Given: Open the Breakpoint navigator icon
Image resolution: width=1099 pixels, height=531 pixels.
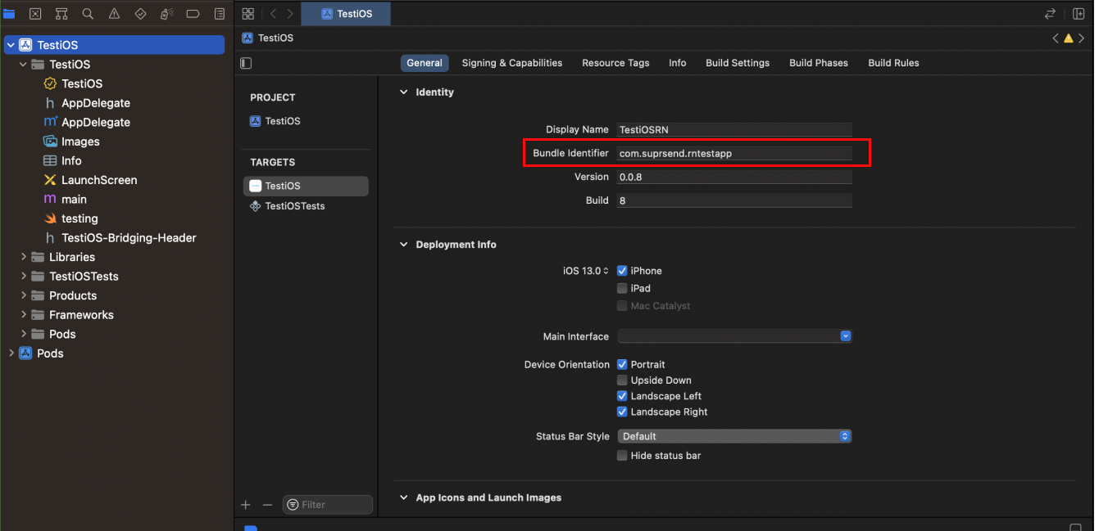Looking at the screenshot, I should pyautogui.click(x=193, y=14).
